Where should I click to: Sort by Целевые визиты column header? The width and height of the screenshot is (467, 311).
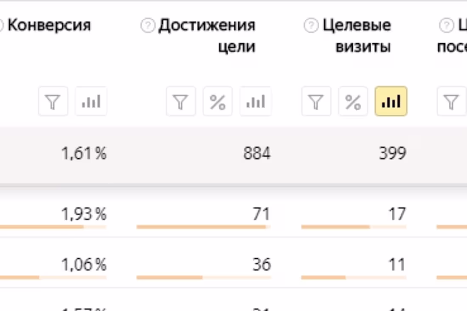(x=357, y=36)
